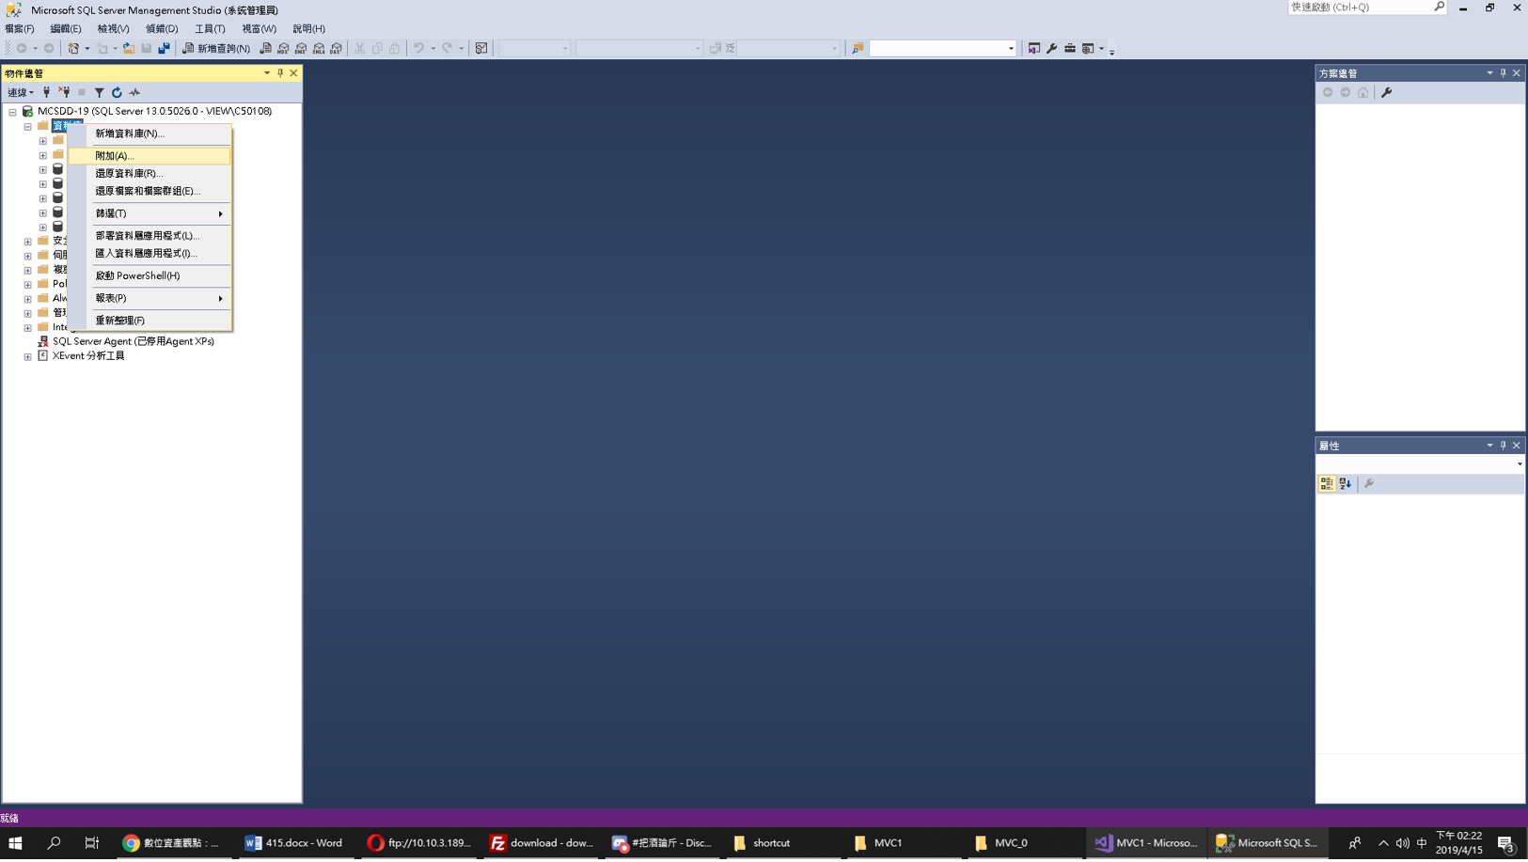Screen dimensions: 1528x862
Task: Toggle auto-hide pushpin on 方案總管 panel
Action: [1503, 72]
